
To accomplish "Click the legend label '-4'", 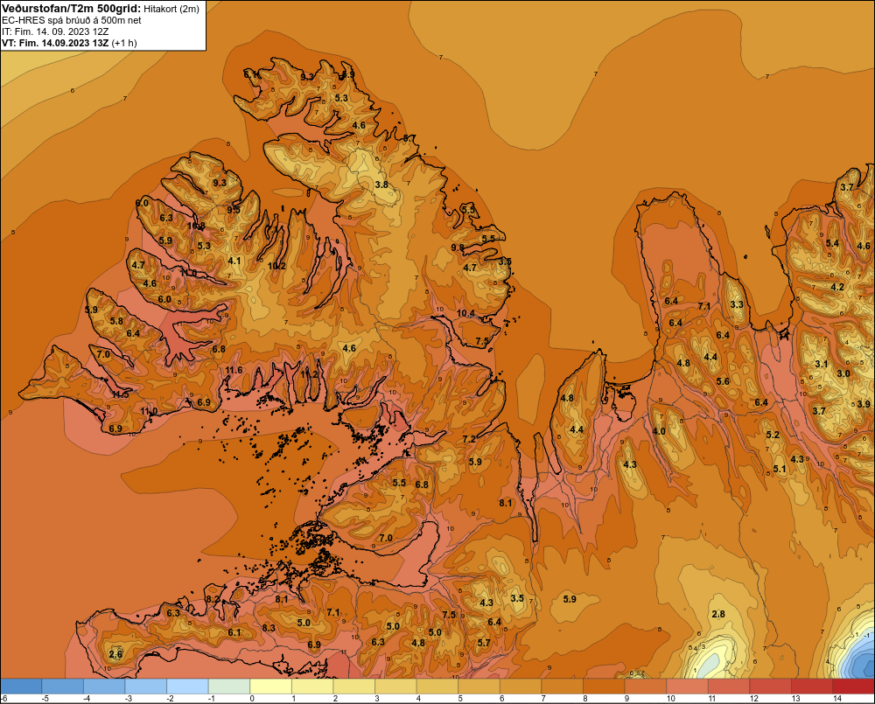I will coord(87,699).
